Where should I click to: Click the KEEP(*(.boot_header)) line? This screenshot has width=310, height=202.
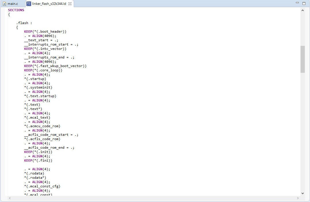(x=45, y=32)
